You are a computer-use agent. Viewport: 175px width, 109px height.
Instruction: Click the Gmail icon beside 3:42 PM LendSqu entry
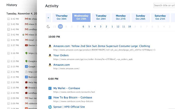coord(26,29)
